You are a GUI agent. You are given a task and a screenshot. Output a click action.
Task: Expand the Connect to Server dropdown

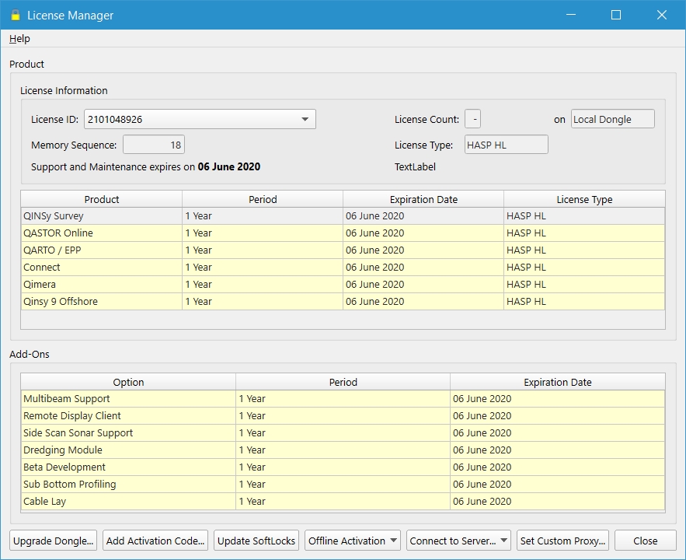[458, 541]
